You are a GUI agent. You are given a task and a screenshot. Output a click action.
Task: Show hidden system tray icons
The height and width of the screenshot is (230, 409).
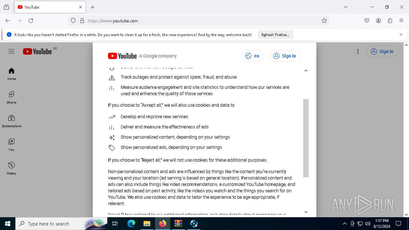(x=344, y=224)
